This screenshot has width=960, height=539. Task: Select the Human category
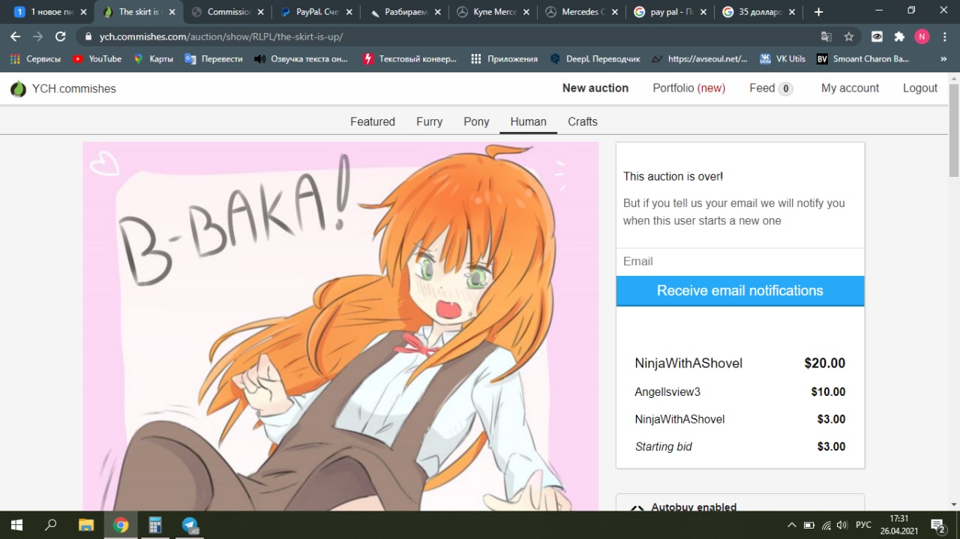pos(528,121)
